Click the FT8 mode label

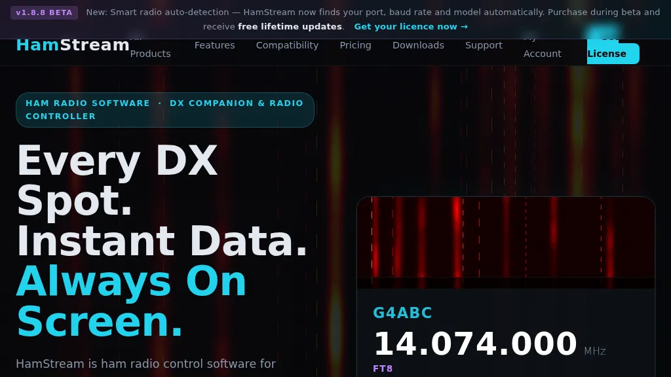click(x=383, y=368)
